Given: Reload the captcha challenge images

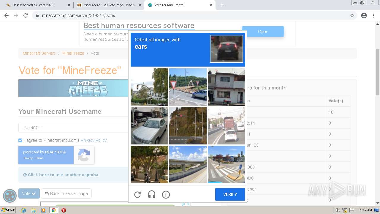Looking at the screenshot, I should tap(137, 195).
